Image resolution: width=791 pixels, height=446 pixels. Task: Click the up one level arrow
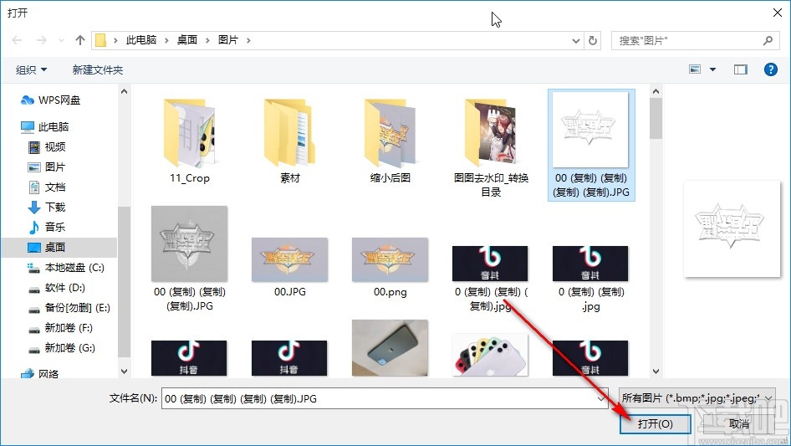coord(79,40)
